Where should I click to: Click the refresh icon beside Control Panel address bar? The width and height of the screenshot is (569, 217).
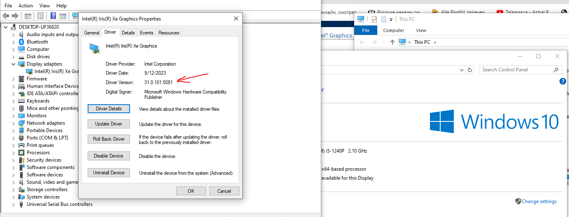click(x=470, y=70)
